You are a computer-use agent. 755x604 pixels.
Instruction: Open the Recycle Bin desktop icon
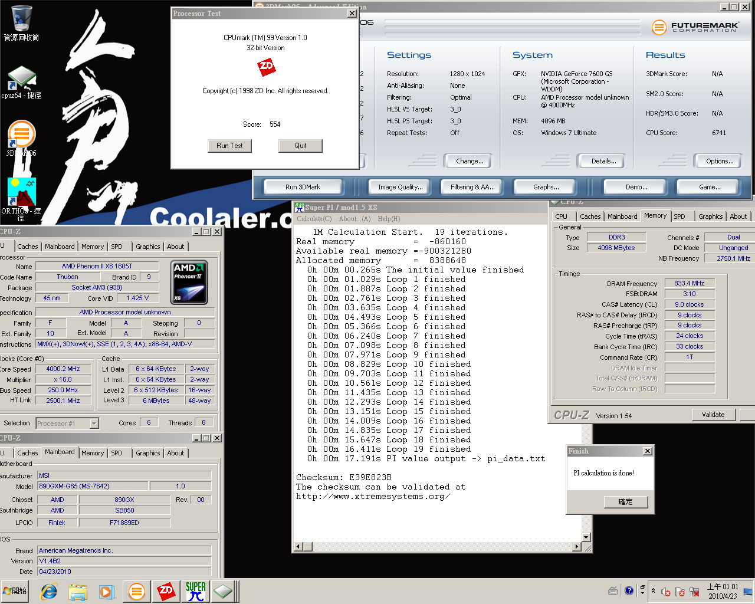click(x=21, y=23)
